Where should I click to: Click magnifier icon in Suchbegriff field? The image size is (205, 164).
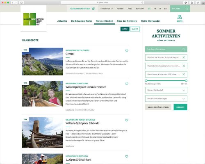pyautogui.click(x=184, y=49)
